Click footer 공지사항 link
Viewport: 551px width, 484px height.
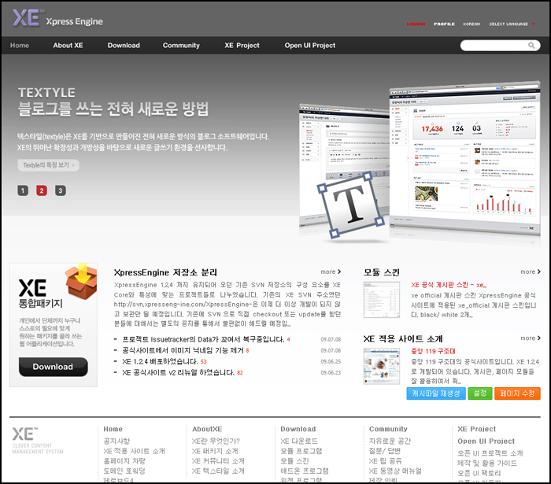click(116, 441)
